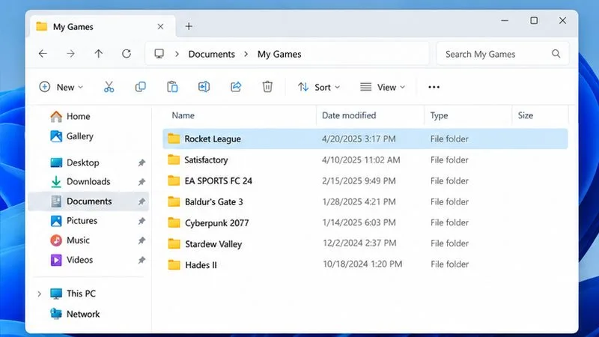Click the pin icon beside Pictures
Screen dimensions: 599x337
tap(142, 221)
